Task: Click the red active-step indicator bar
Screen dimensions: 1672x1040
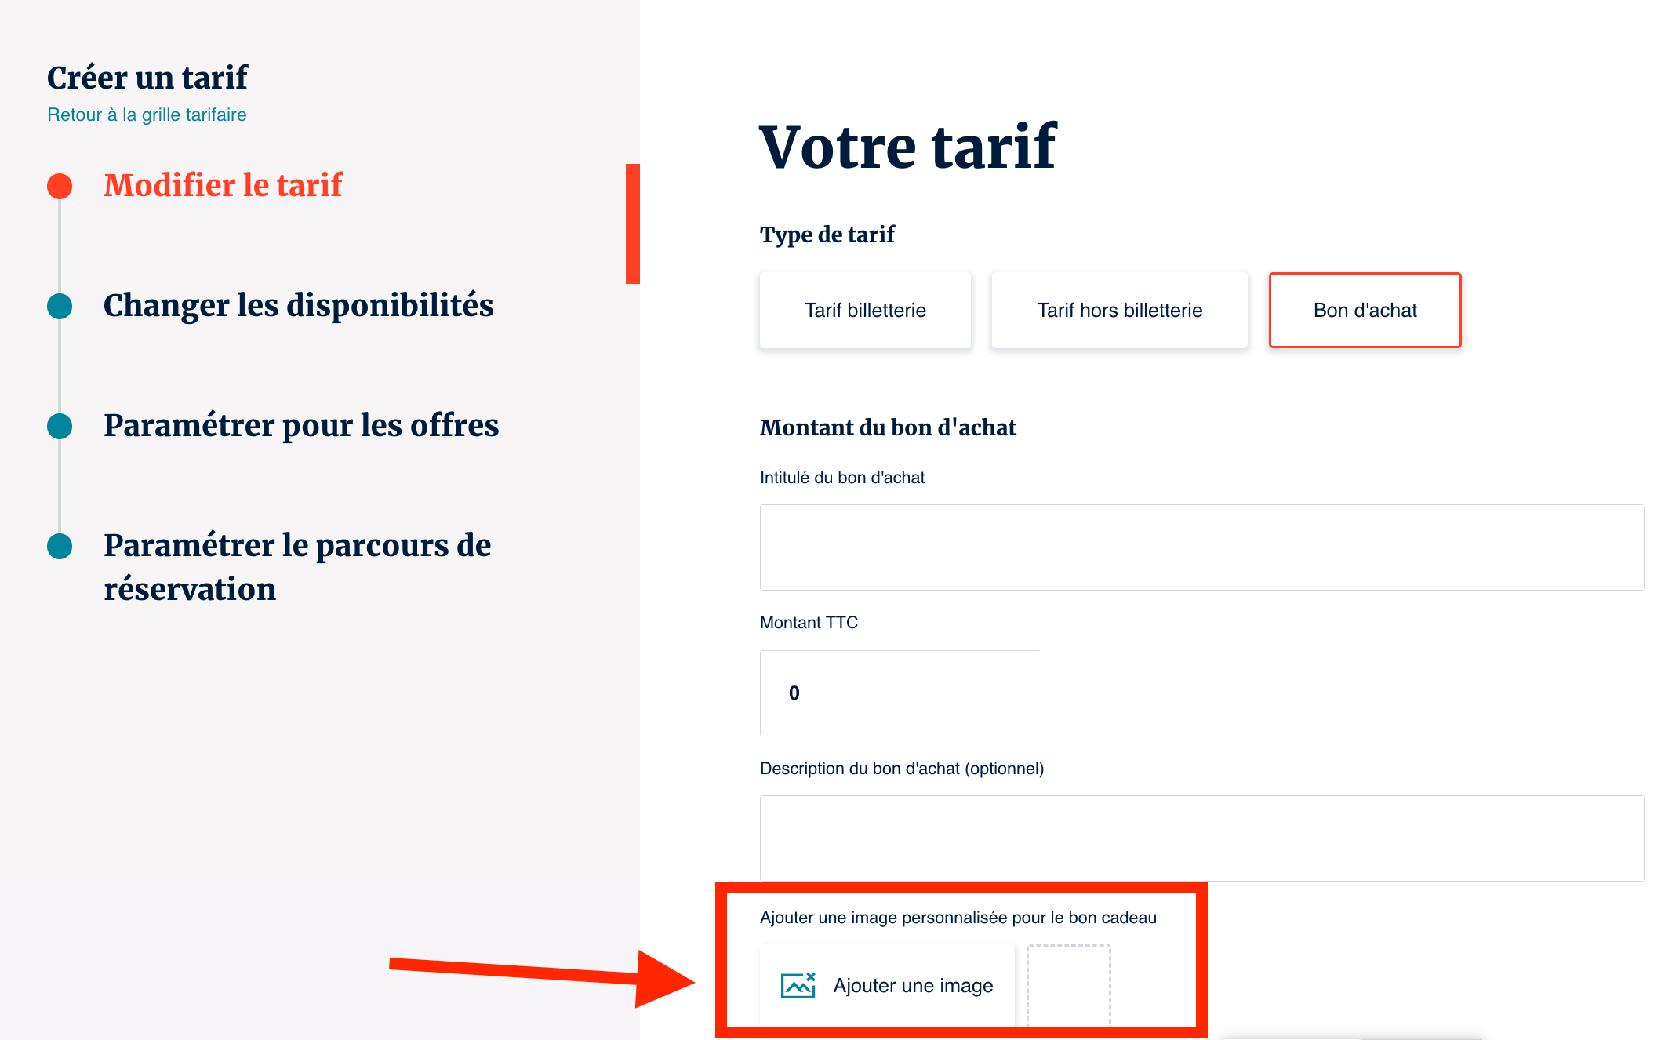Action: pyautogui.click(x=633, y=224)
